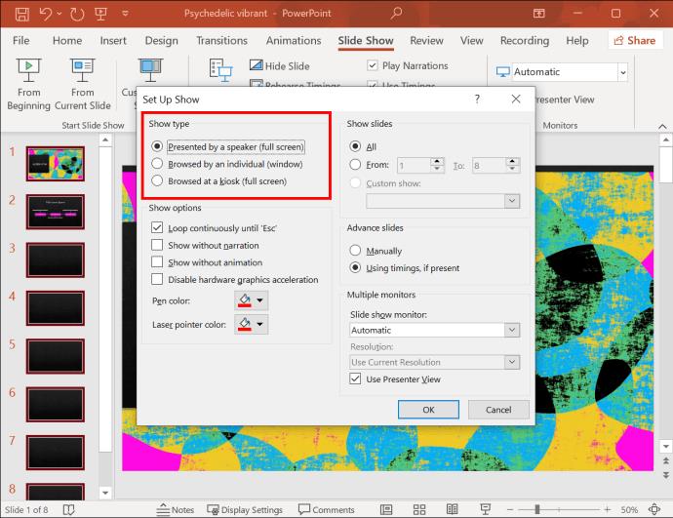Screen dimensions: 673x518
Task: Close the Set Up Show dialog
Action: coord(516,100)
